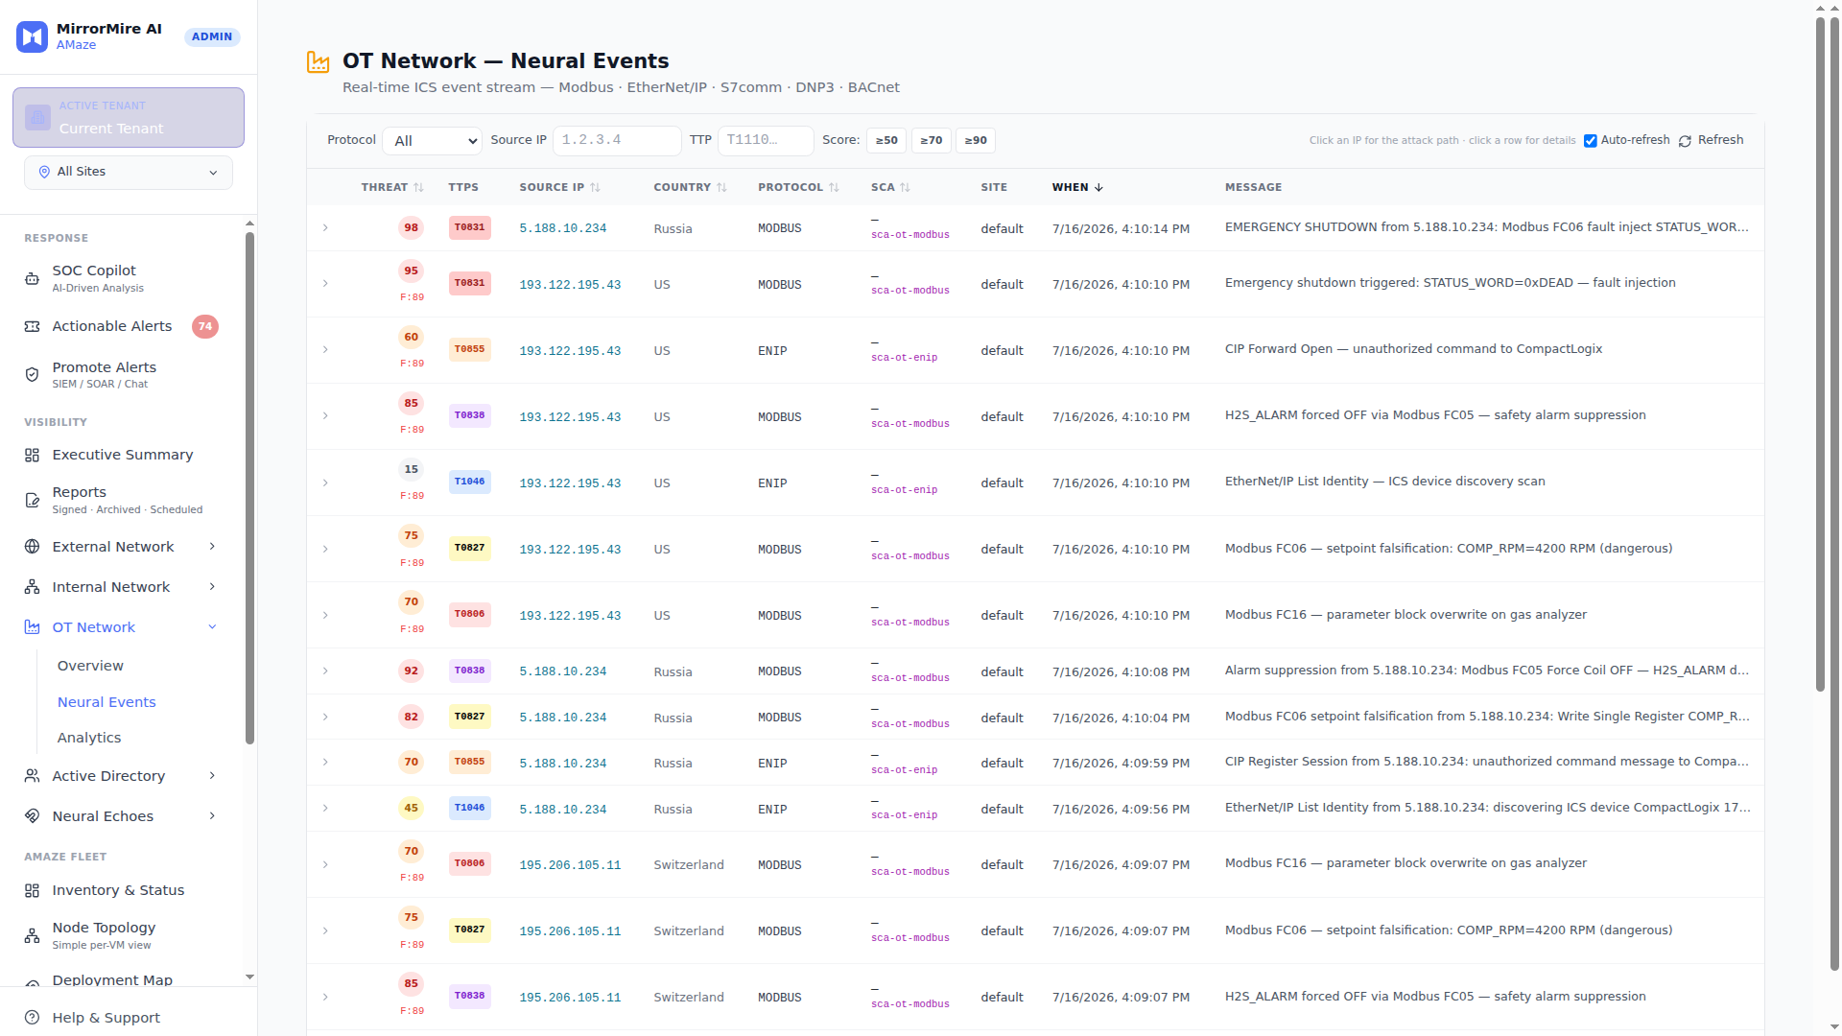Screen dimensions: 1842x1036
Task: Sort by Source IP column arrows icon
Action: click(x=595, y=188)
